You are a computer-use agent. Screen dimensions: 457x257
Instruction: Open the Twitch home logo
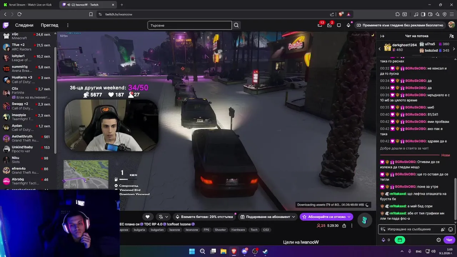click(6, 25)
